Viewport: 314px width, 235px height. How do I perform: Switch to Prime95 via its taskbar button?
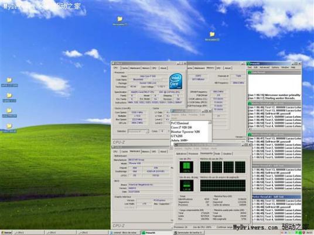[157, 233]
